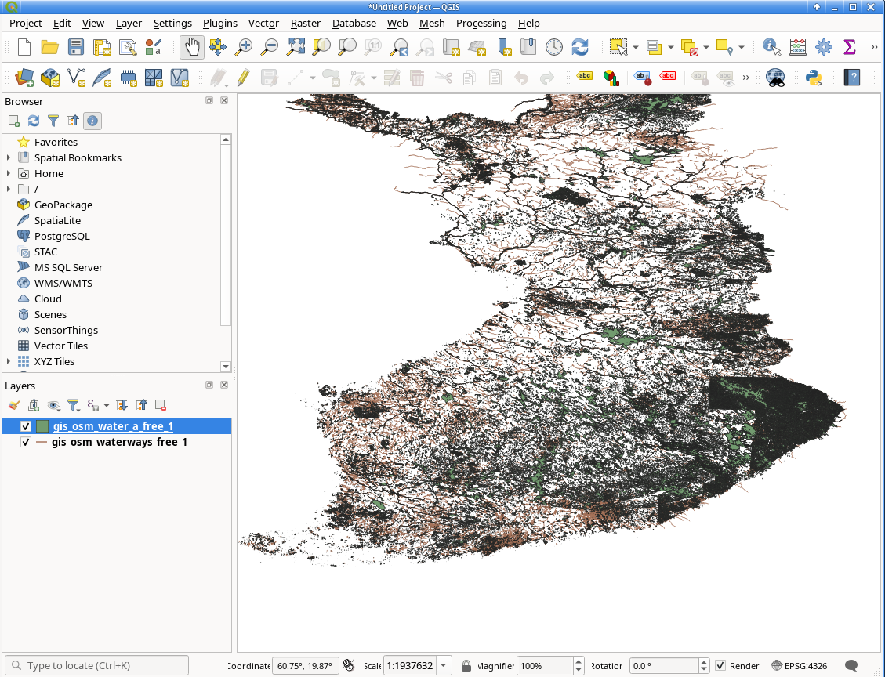Expand the XYZ Tiles browser entry
This screenshot has width=885, height=677.
click(x=9, y=362)
